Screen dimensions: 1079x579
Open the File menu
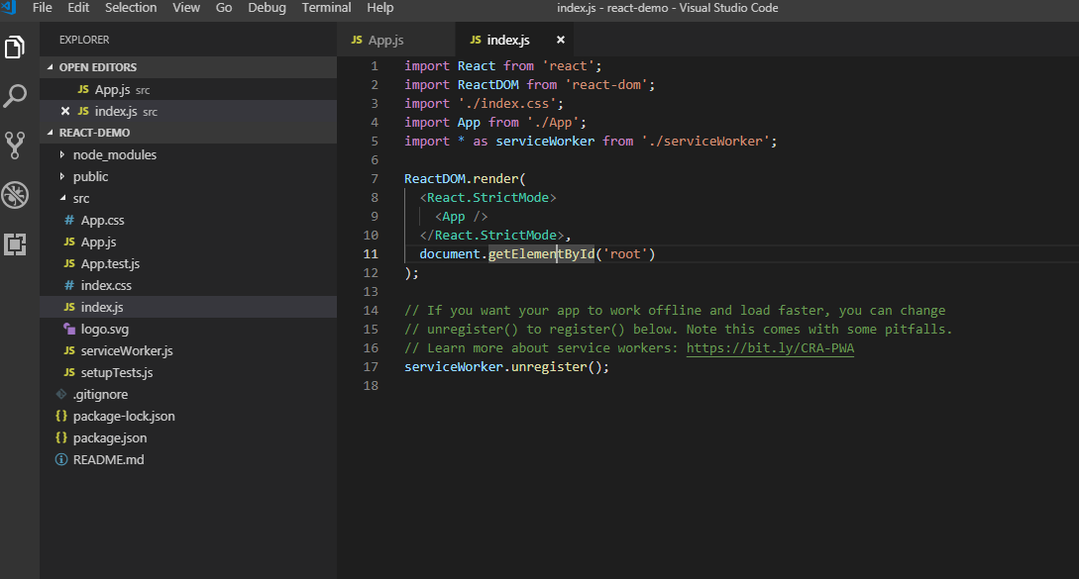42,8
